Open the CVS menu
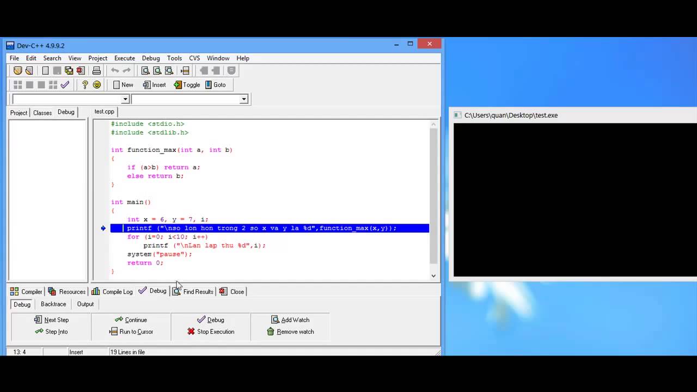The height and width of the screenshot is (392, 697). pyautogui.click(x=194, y=58)
